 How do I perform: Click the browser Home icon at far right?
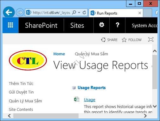pos(156,12)
